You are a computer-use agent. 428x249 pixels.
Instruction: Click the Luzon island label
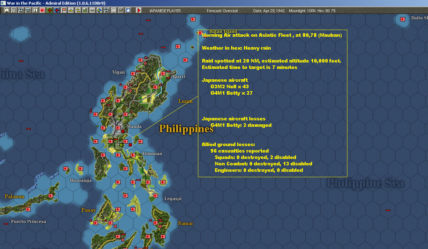click(x=185, y=101)
